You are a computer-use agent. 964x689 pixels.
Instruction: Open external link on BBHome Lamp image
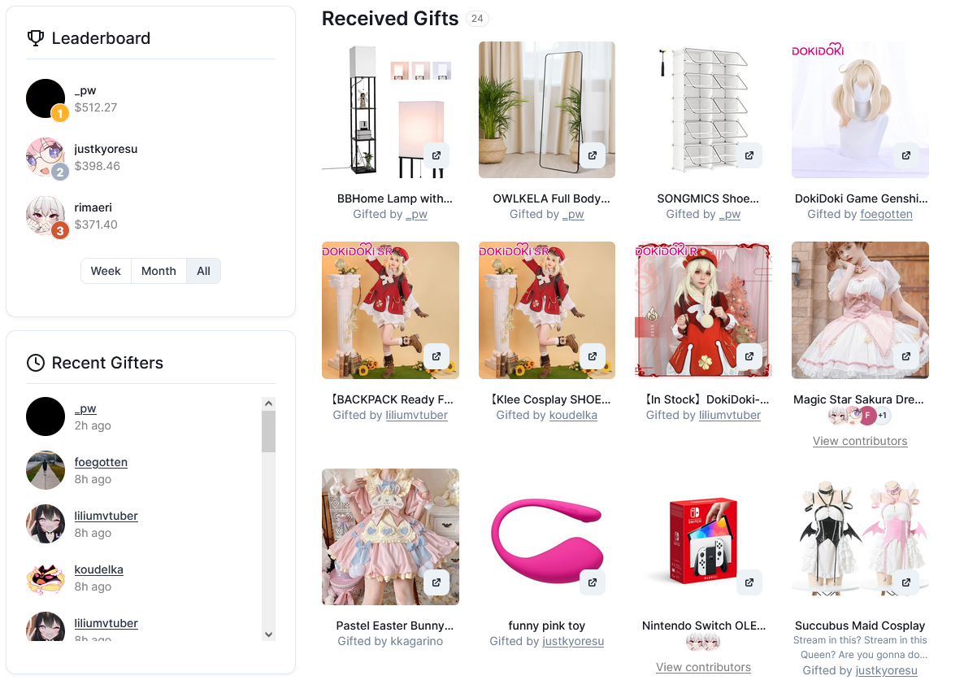point(436,155)
